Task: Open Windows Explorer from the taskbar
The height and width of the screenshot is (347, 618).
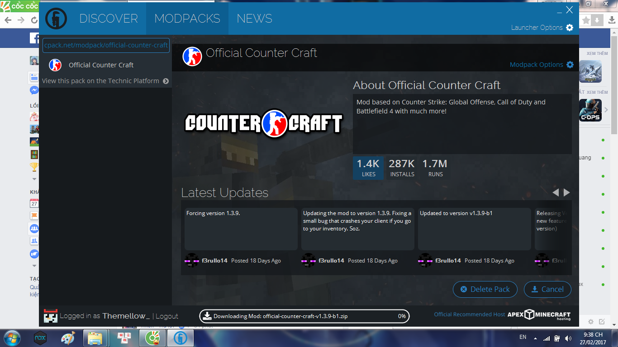Action: tap(95, 338)
